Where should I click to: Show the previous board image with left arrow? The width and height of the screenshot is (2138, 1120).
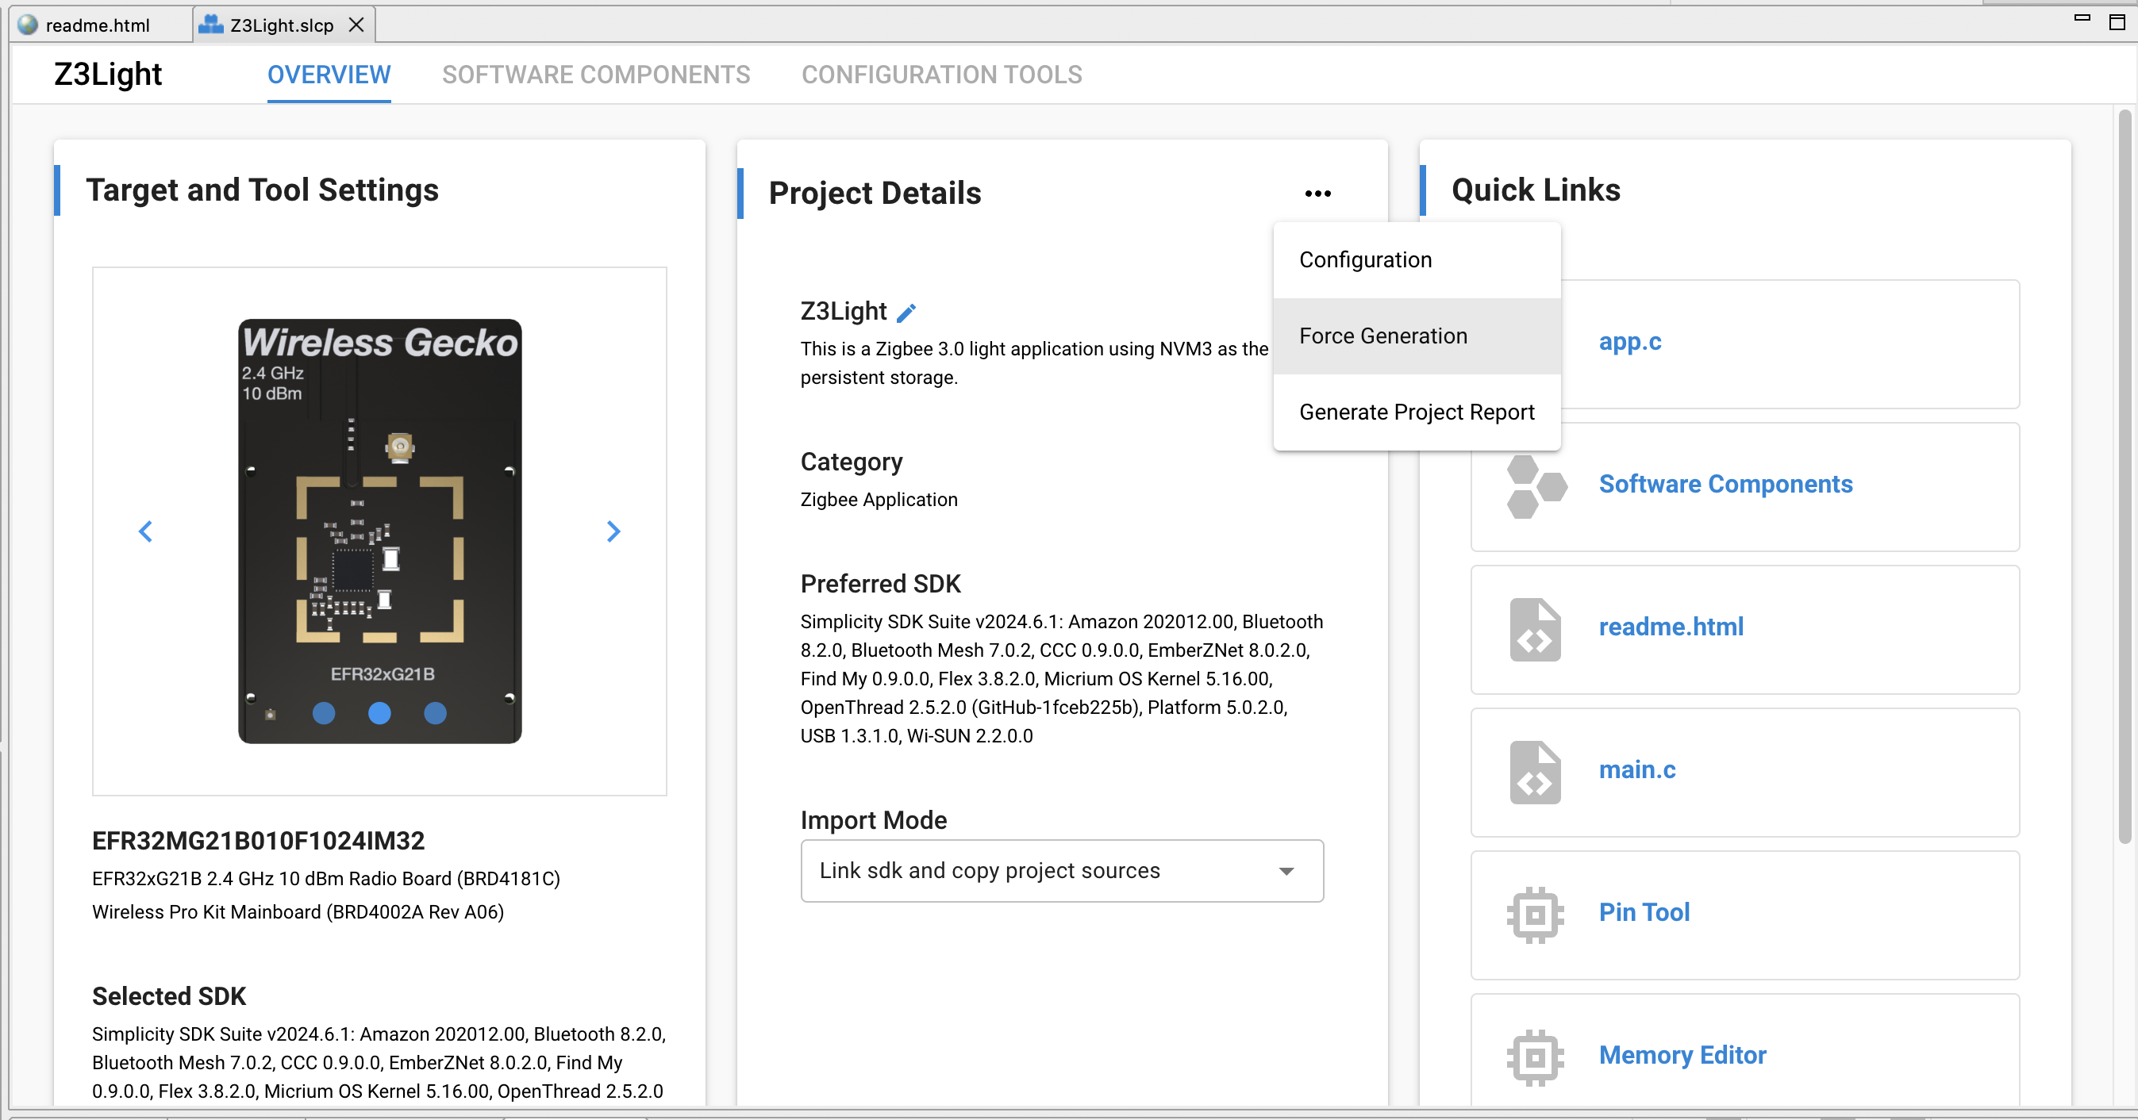click(x=145, y=531)
